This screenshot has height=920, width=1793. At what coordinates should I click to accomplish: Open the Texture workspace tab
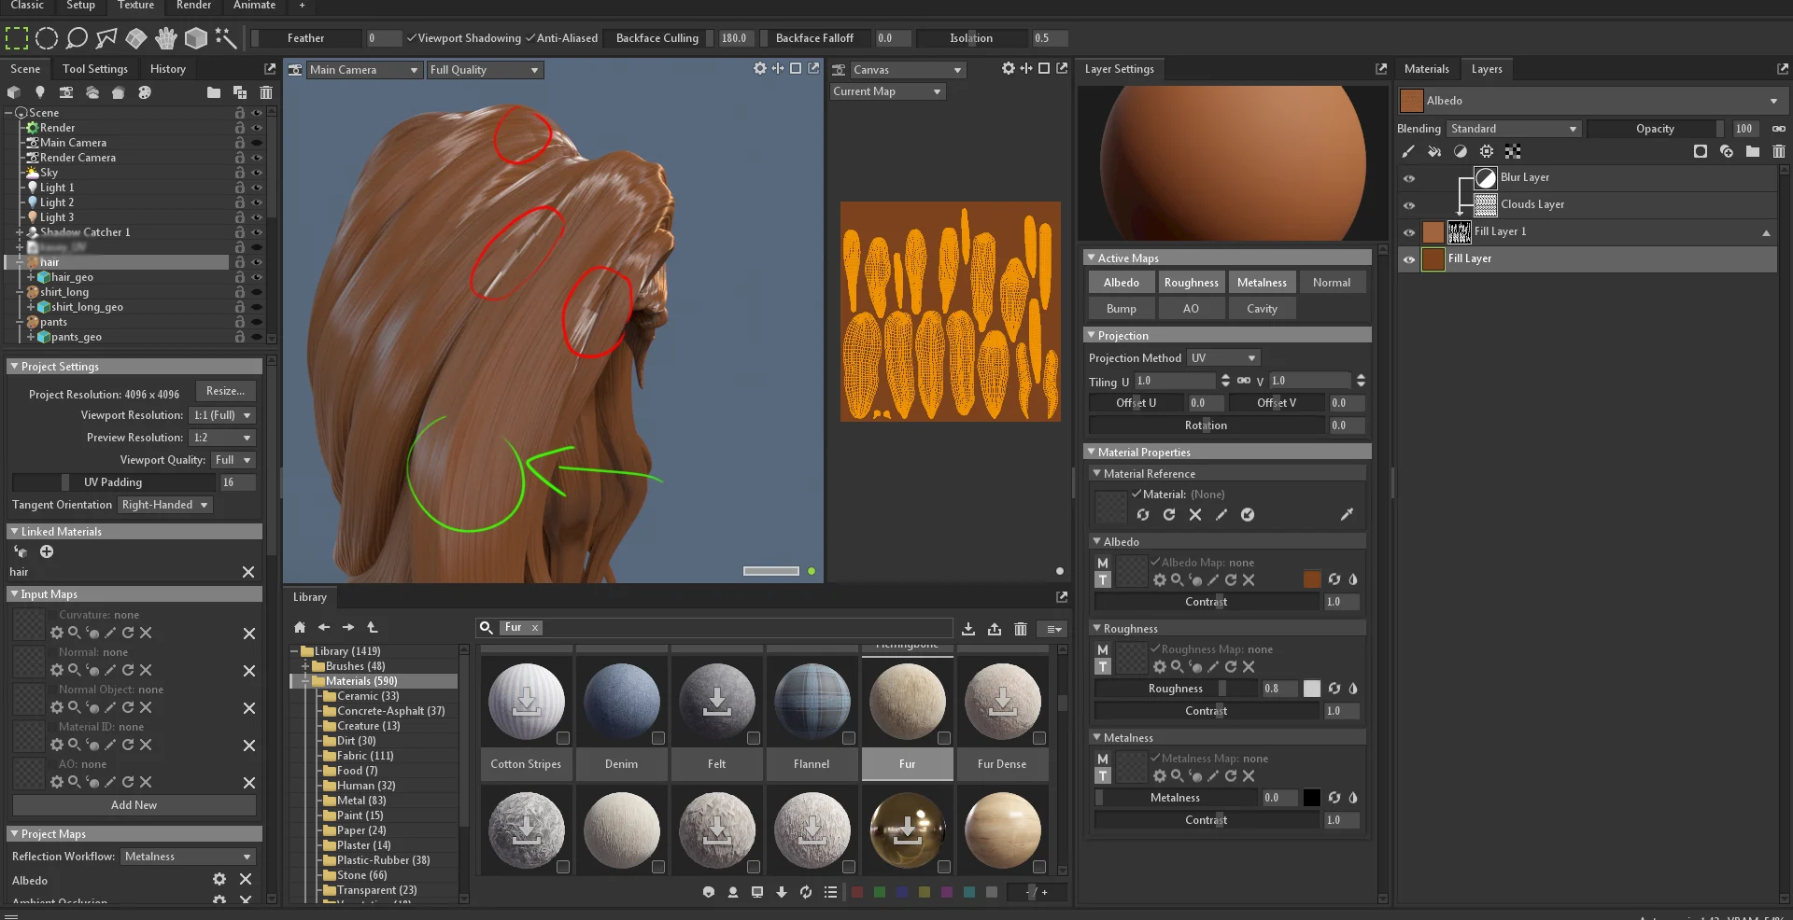(x=135, y=6)
